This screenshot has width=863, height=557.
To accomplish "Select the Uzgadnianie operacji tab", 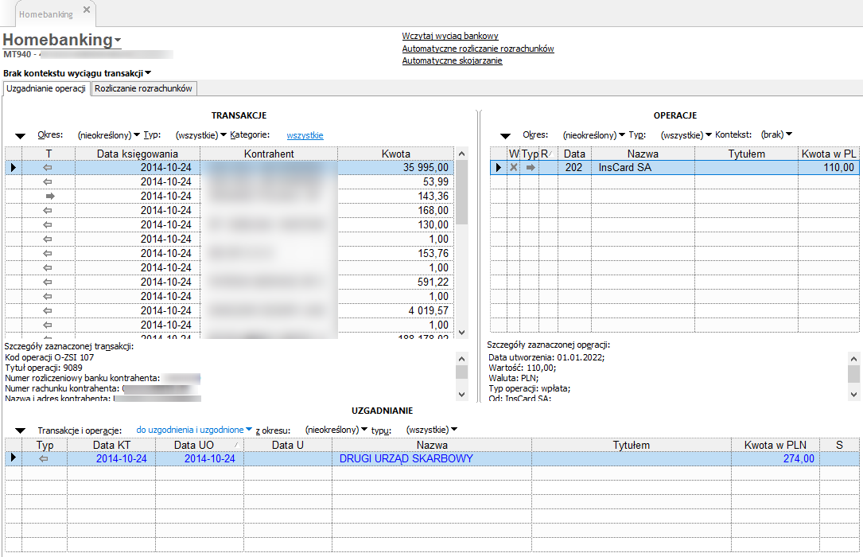I will pyautogui.click(x=46, y=89).
